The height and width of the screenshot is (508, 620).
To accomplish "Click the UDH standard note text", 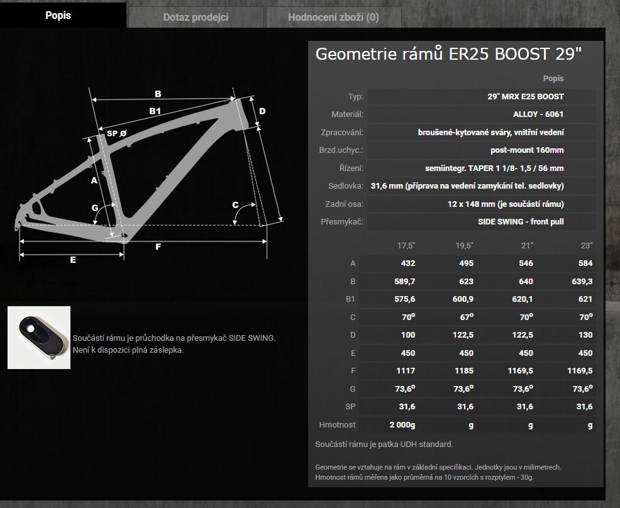I will 384,444.
